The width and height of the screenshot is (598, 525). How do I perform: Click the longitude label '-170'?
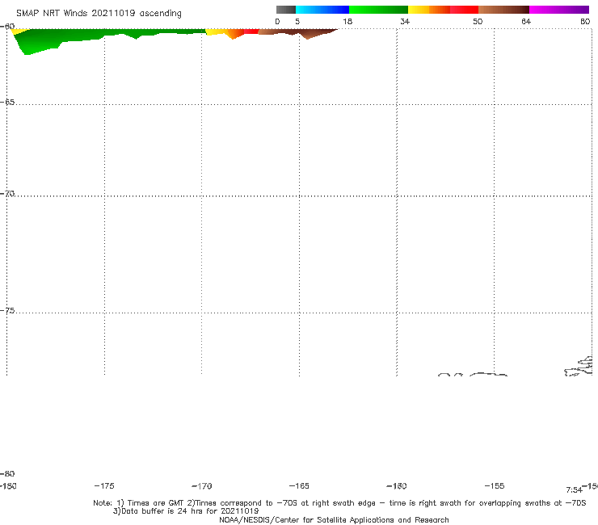click(x=202, y=486)
